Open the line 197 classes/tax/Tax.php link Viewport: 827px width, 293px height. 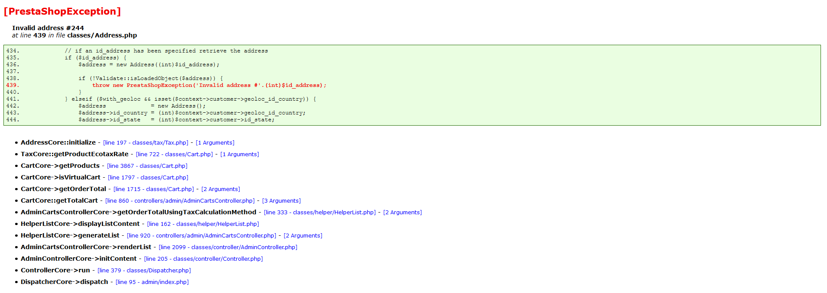click(146, 143)
